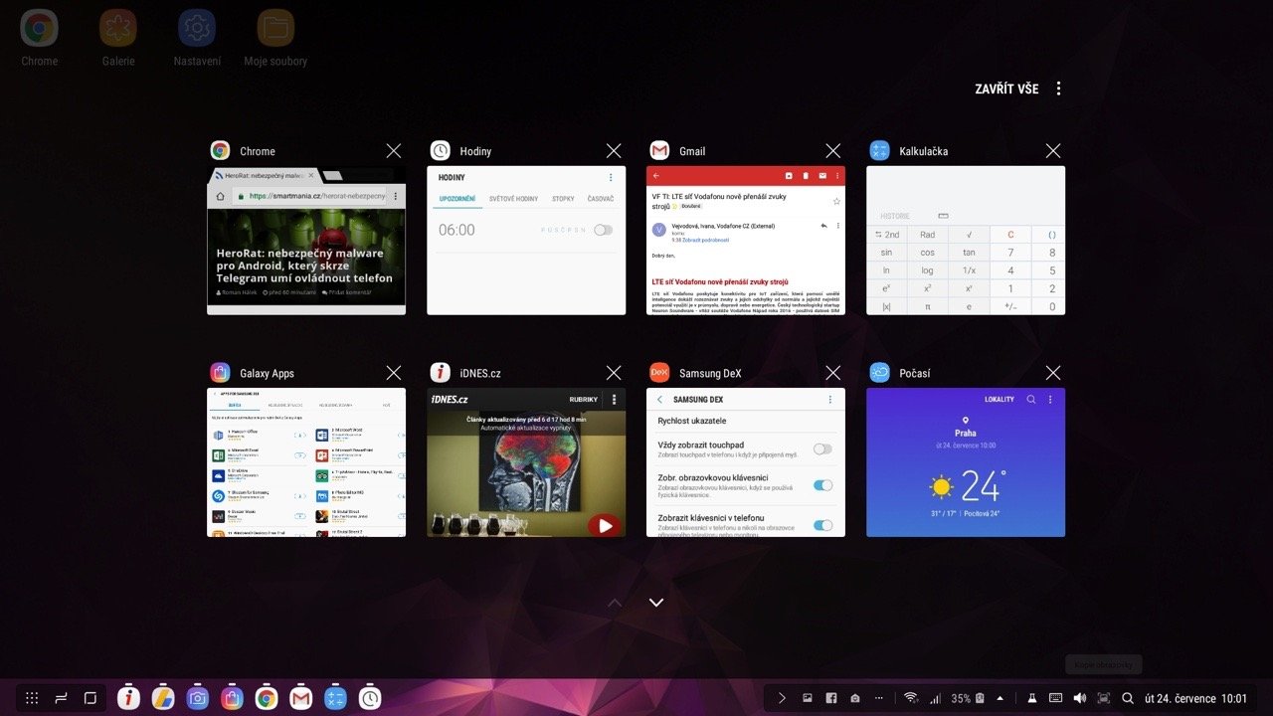This screenshot has width=1273, height=716.
Task: Click the red C key in Kalkulačka
Action: (1010, 235)
